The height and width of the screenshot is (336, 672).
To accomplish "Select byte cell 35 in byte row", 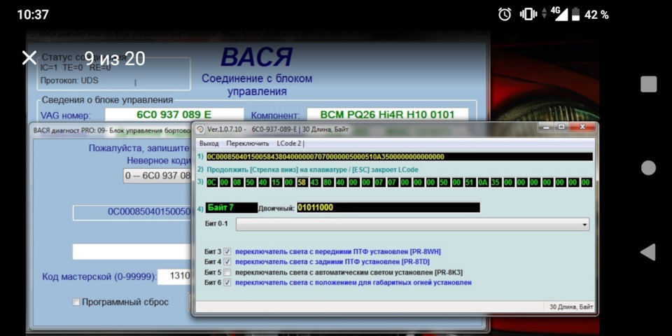I will tap(496, 183).
